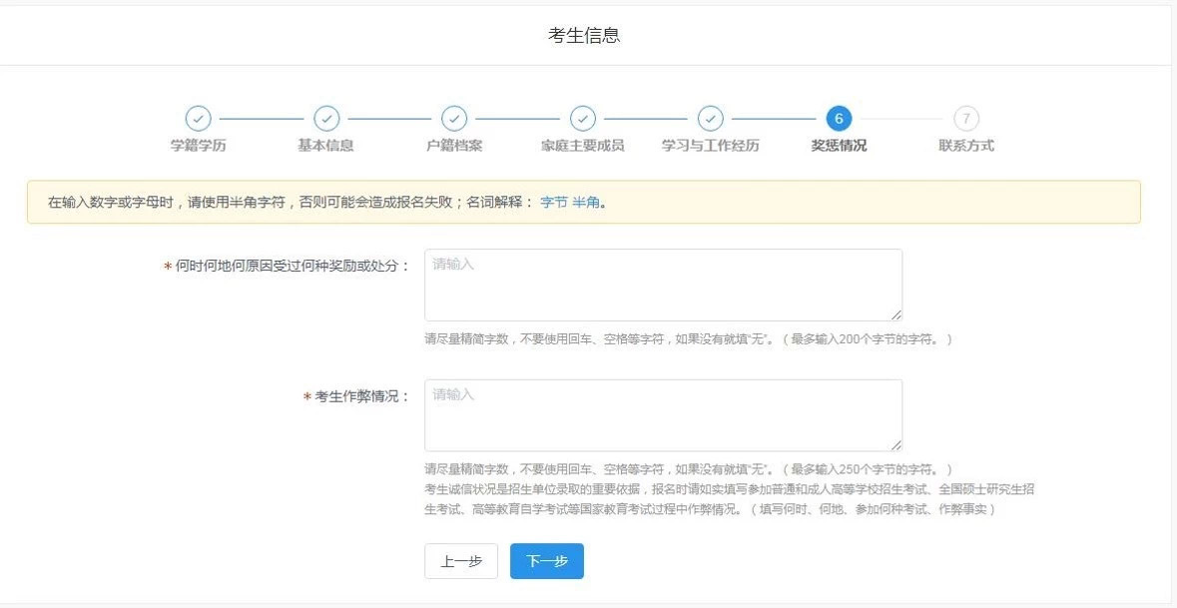Click the checkmark circle above 学籍学历
The width and height of the screenshot is (1177, 608).
(x=199, y=119)
